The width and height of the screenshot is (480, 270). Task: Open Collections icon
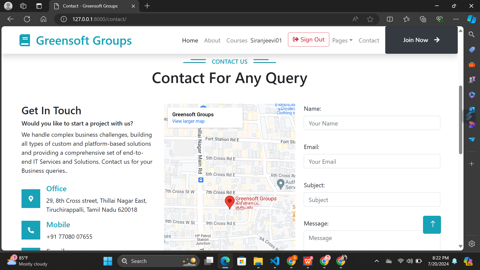click(423, 19)
